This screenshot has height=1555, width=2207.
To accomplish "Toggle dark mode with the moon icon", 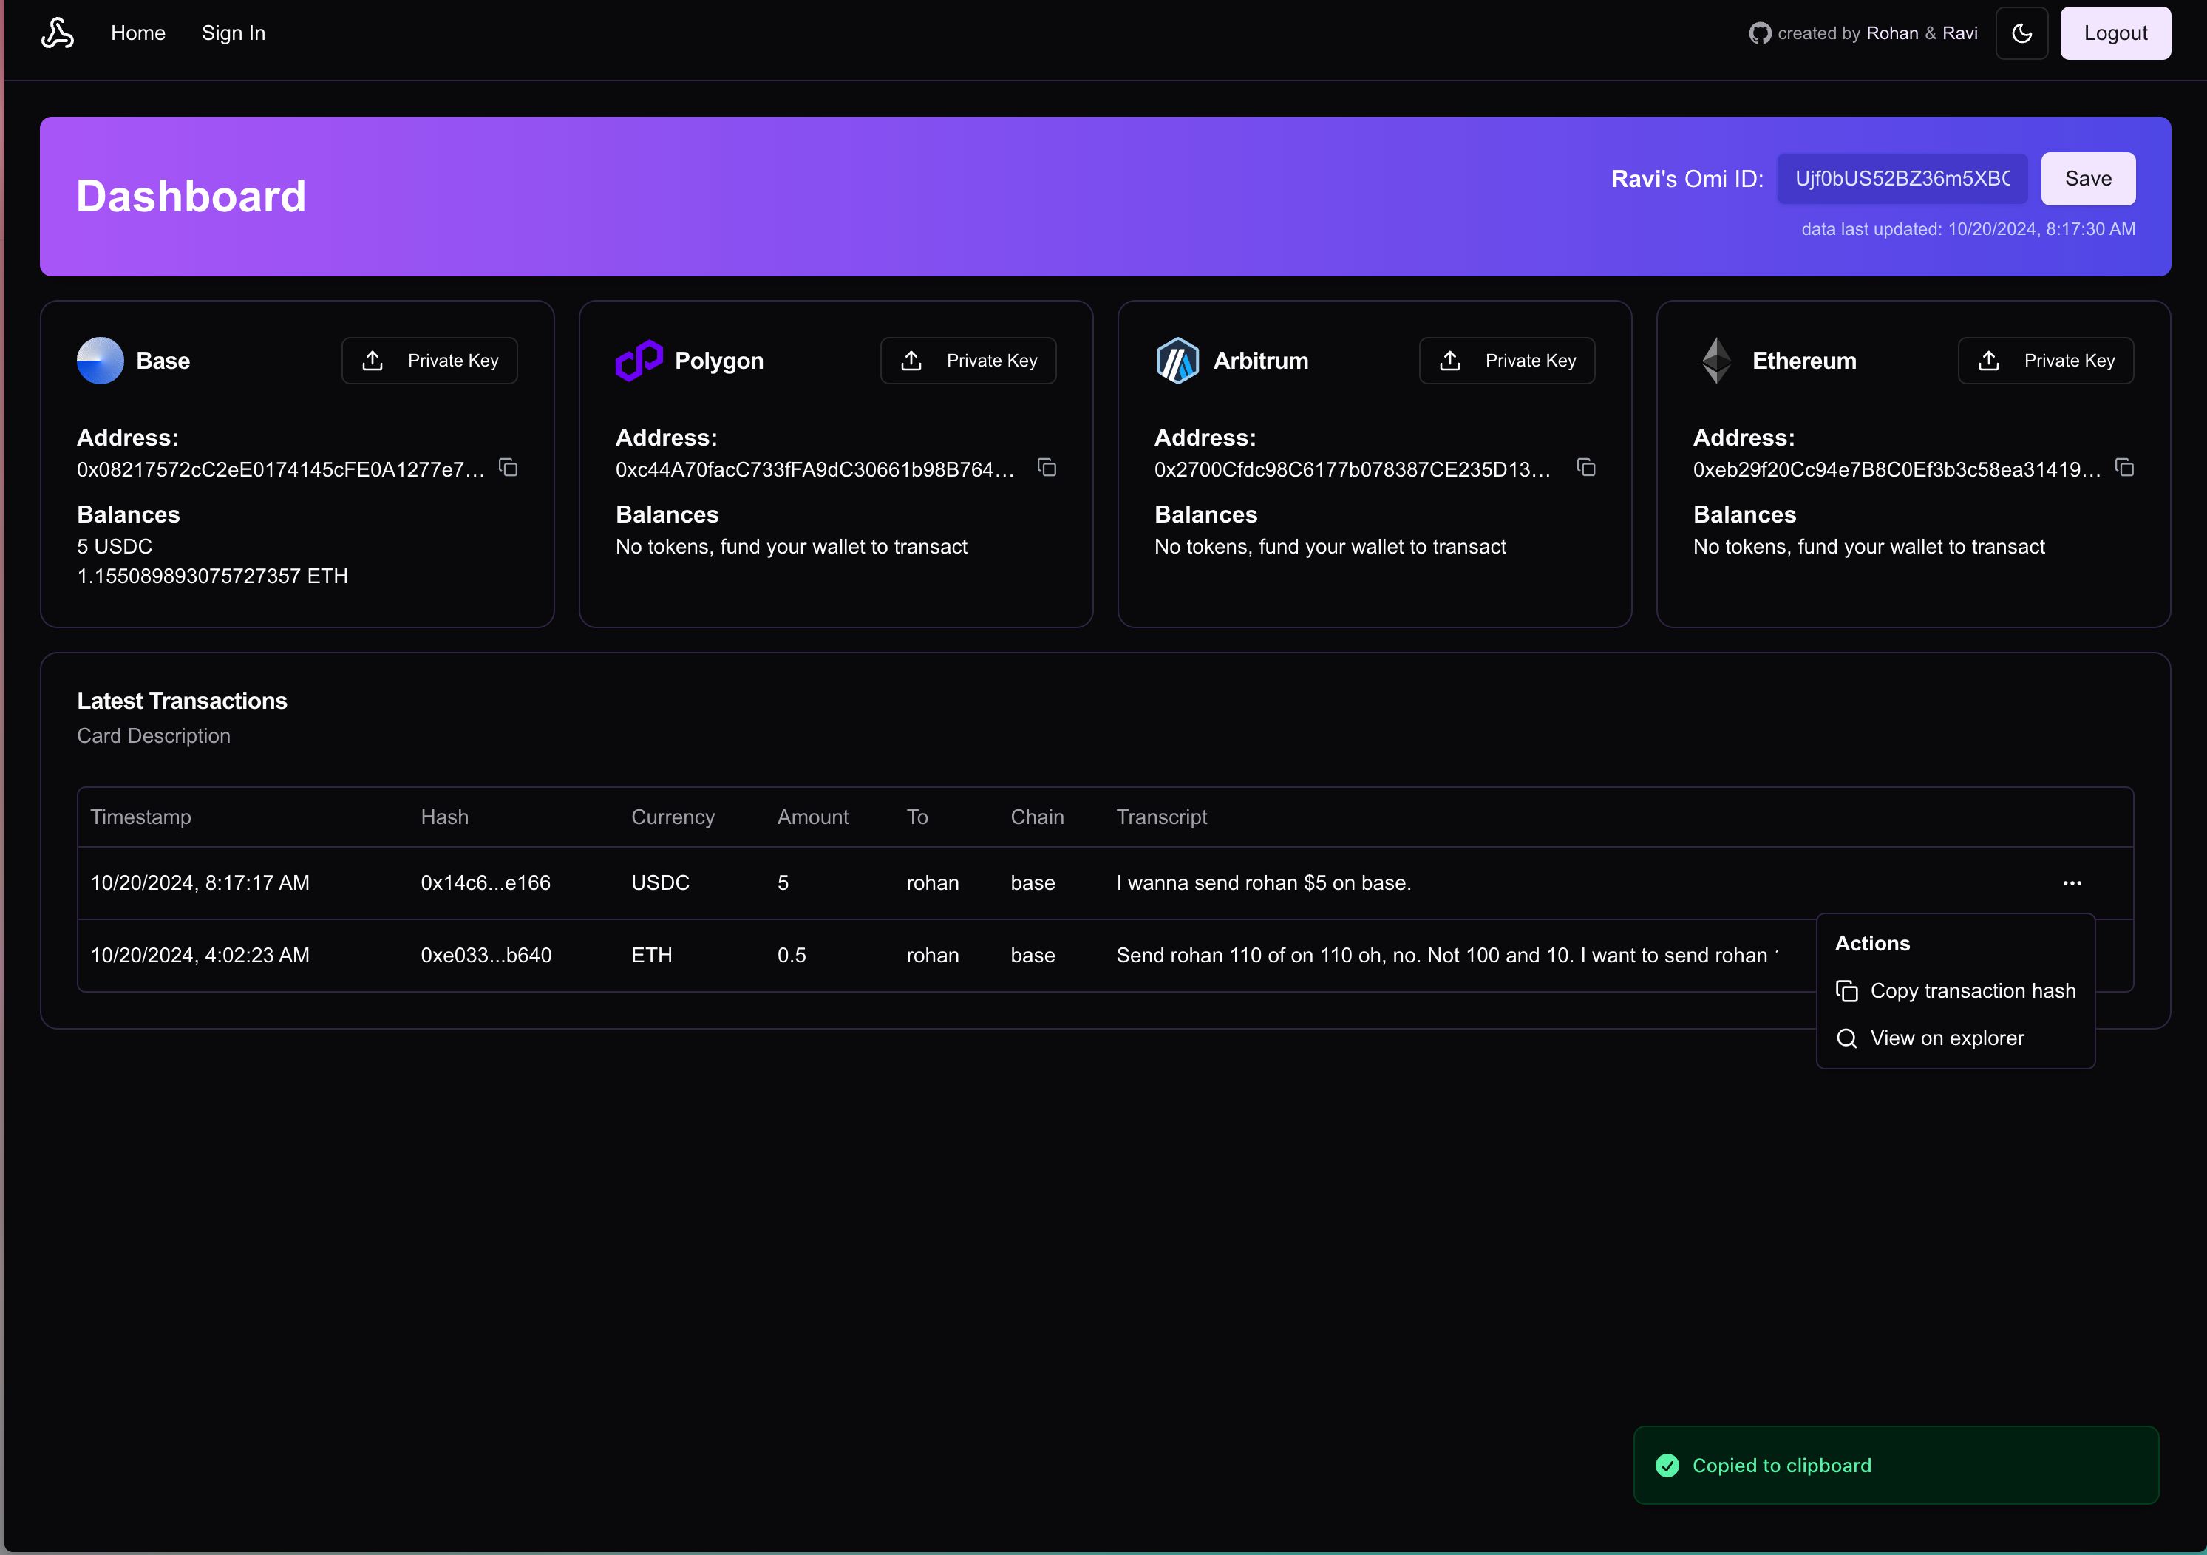I will (2021, 34).
